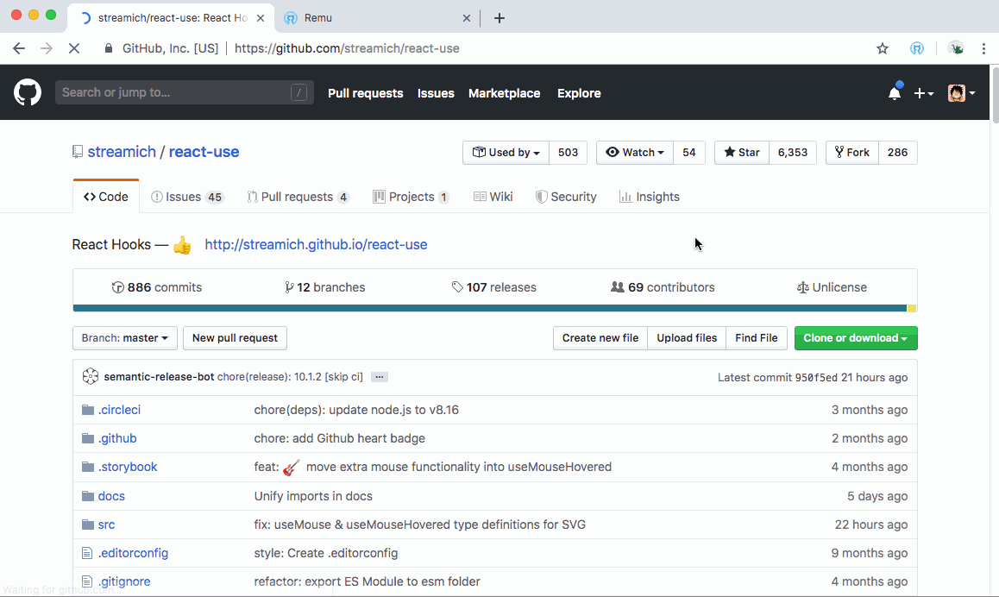Screen dimensions: 999x597
Task: Click Create new file button
Action: (x=600, y=337)
